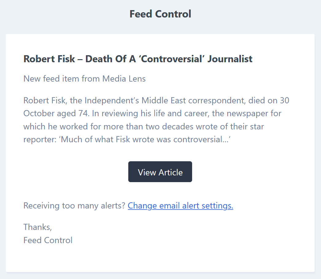Click 'Receiving too many alerts?' text
The height and width of the screenshot is (279, 321).
pyautogui.click(x=74, y=205)
